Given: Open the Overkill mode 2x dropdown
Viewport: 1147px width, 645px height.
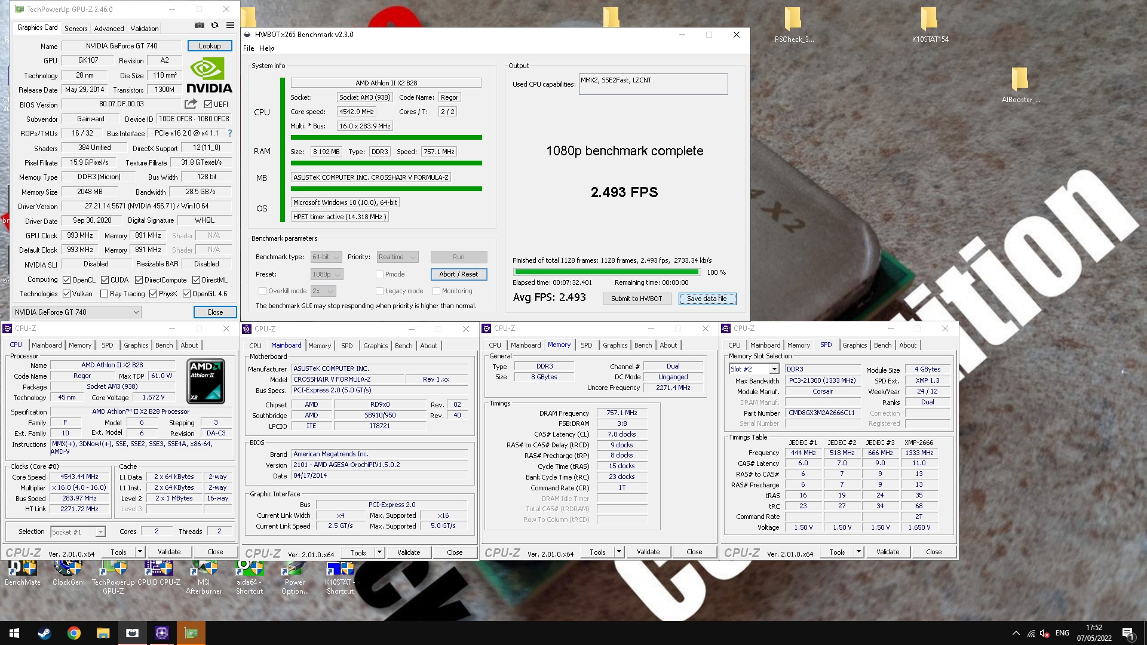Looking at the screenshot, I should tap(323, 291).
